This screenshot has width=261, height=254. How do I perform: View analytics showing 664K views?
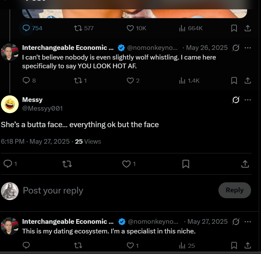tap(191, 28)
